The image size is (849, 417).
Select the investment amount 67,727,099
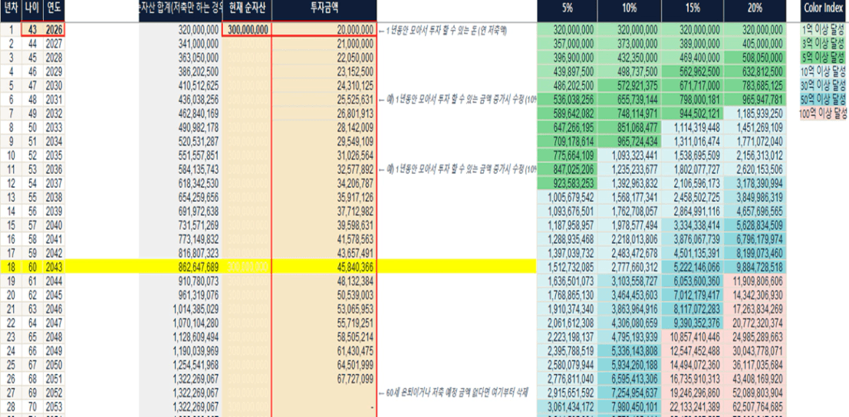click(324, 378)
